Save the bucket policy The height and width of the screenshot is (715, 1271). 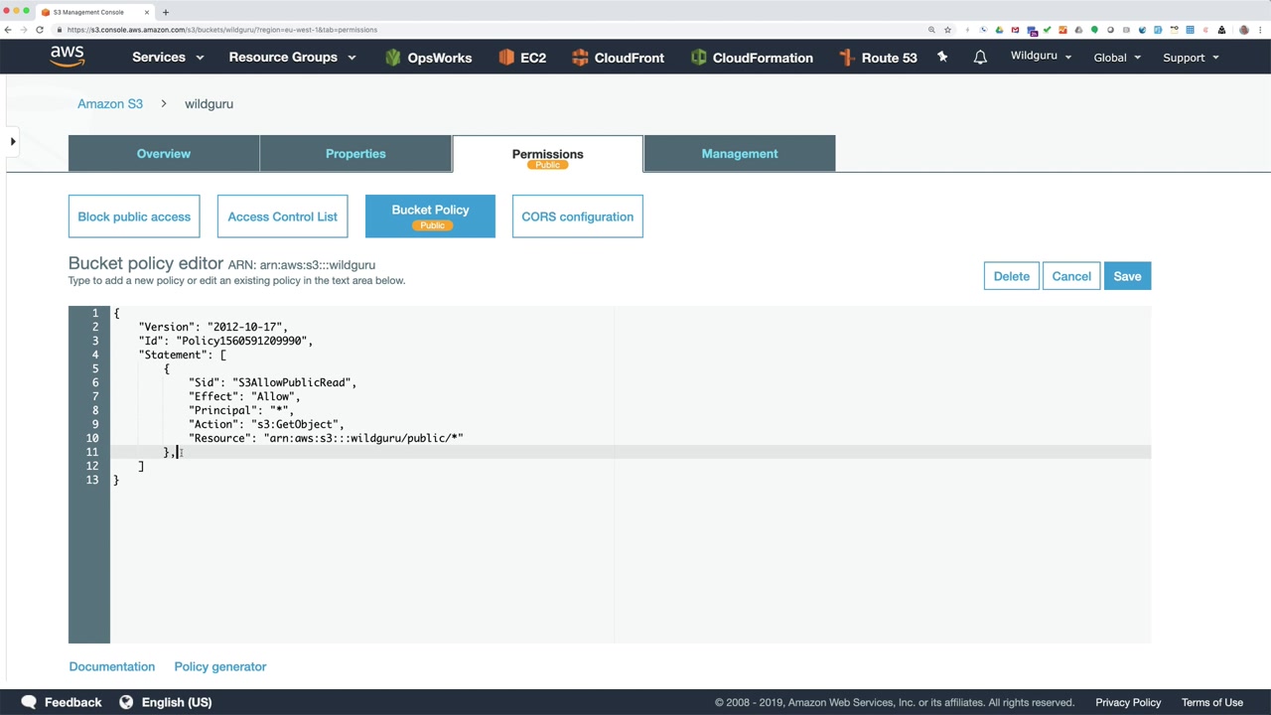click(1127, 276)
